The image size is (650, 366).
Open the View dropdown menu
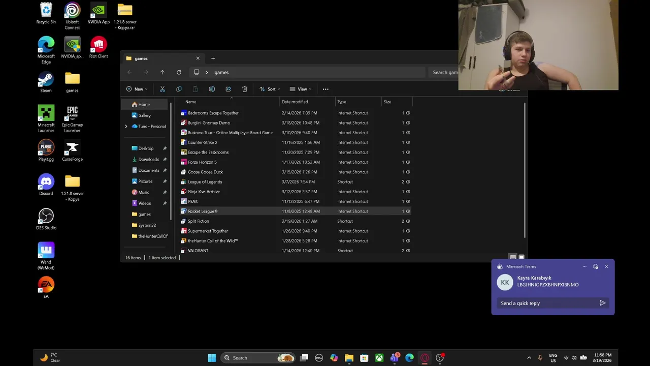click(301, 89)
